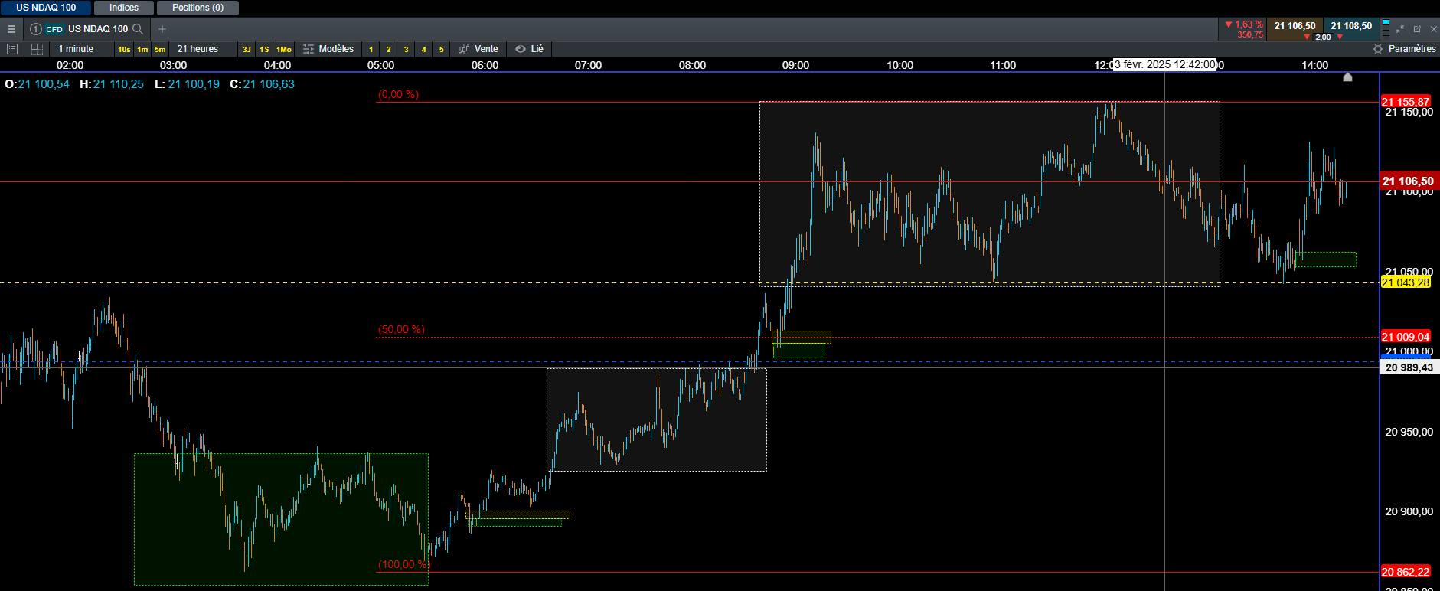Click the shrink panel arrows icon
This screenshot has height=591, width=1440.
point(1400,29)
